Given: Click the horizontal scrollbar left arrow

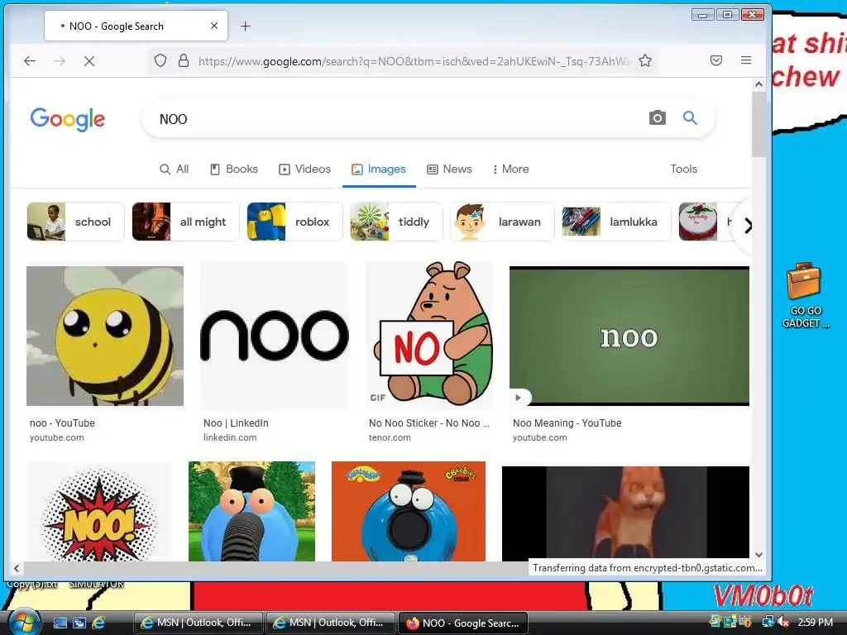Looking at the screenshot, I should (x=17, y=568).
